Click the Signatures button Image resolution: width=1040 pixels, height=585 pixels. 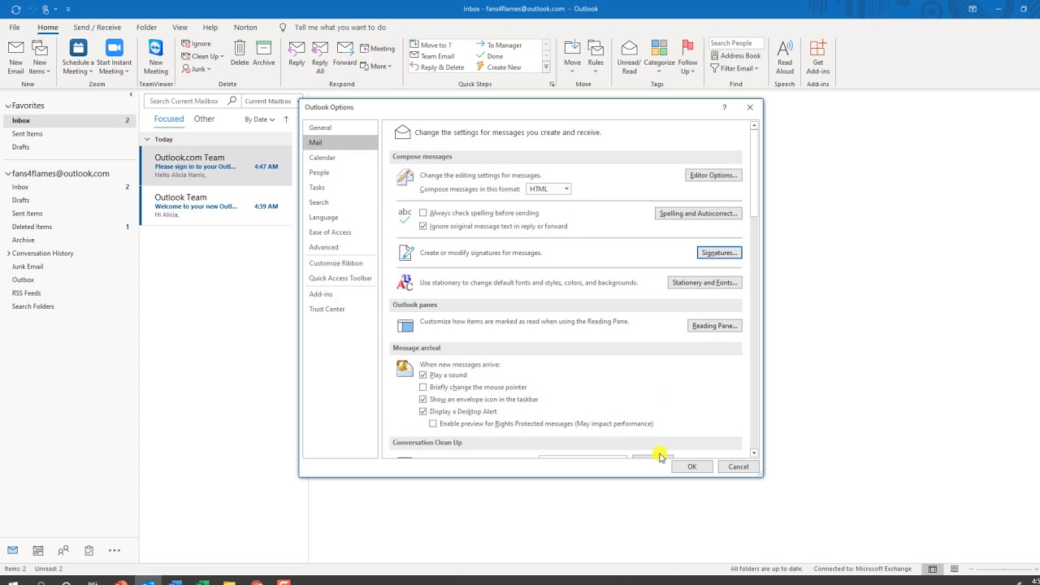tap(719, 253)
